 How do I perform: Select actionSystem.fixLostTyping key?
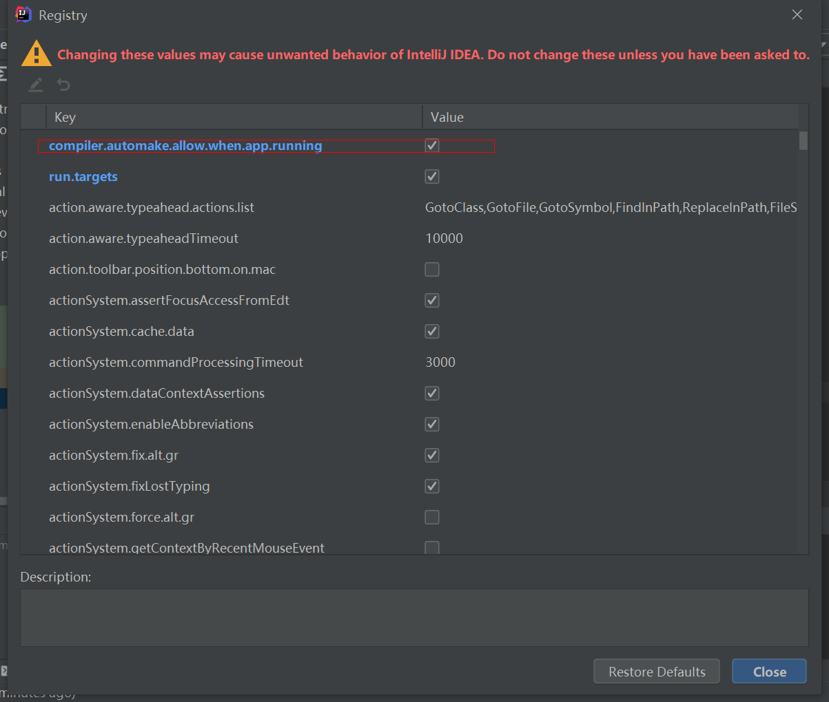click(129, 486)
